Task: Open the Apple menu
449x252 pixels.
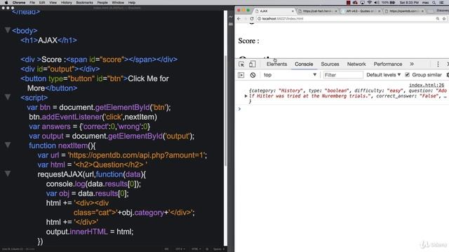Action: (6, 3)
